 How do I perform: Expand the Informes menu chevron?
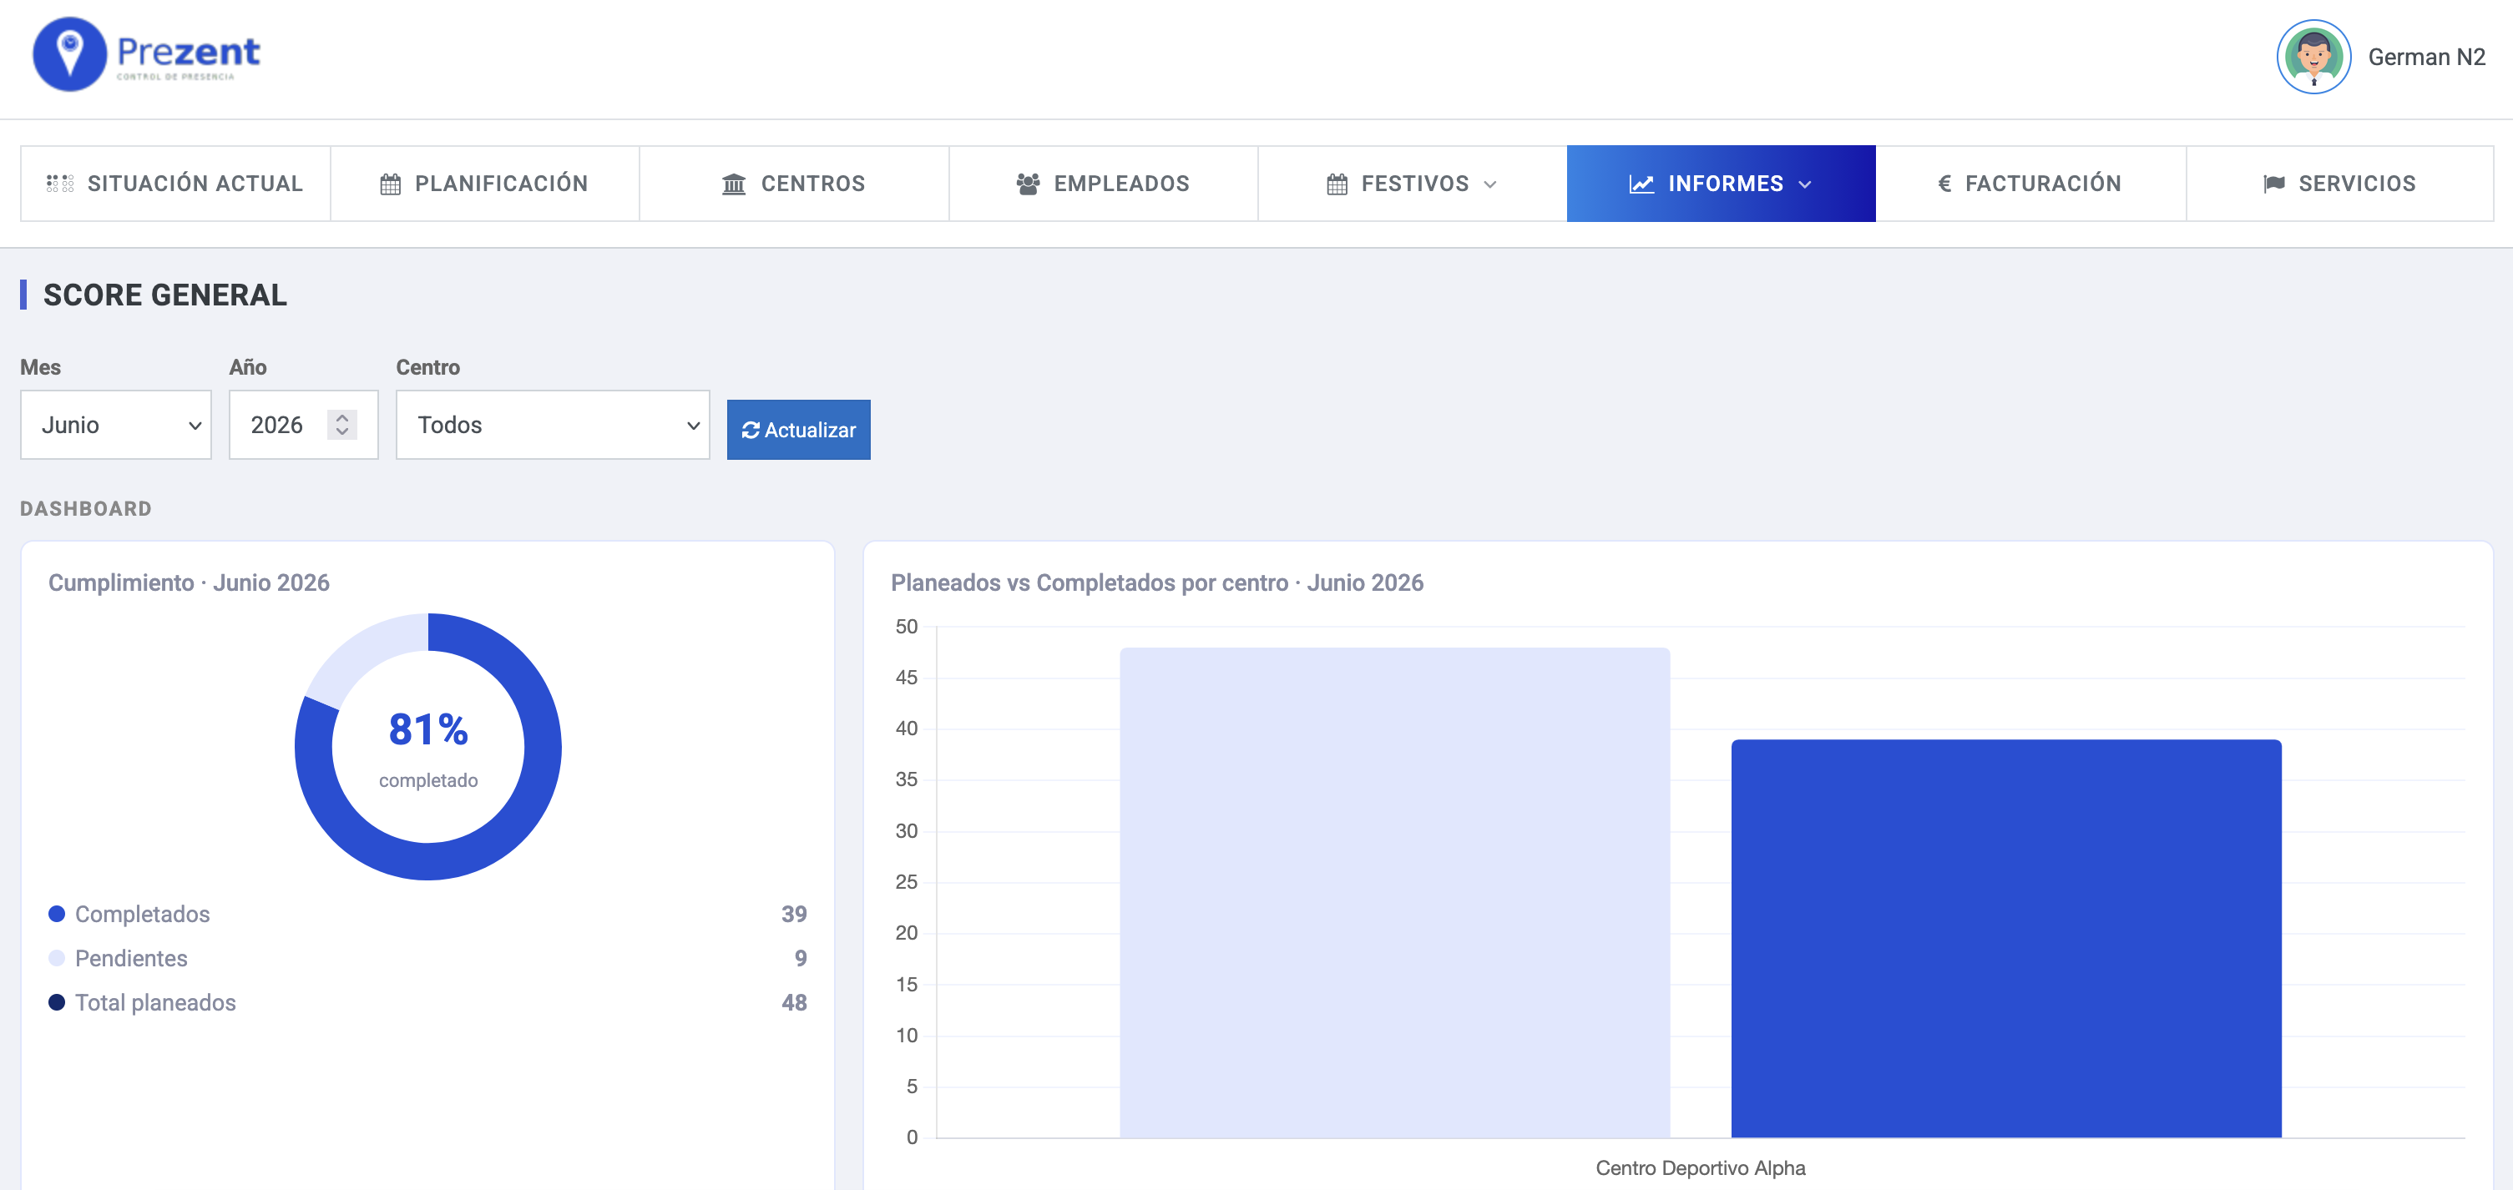pyautogui.click(x=1804, y=184)
